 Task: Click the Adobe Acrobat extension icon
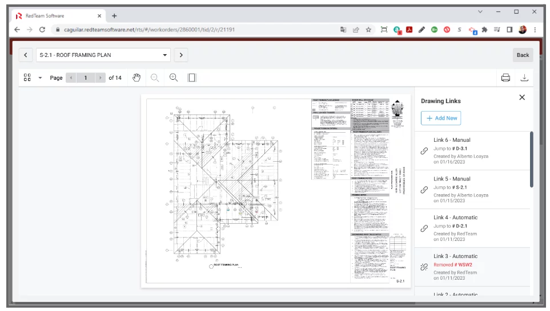point(409,30)
